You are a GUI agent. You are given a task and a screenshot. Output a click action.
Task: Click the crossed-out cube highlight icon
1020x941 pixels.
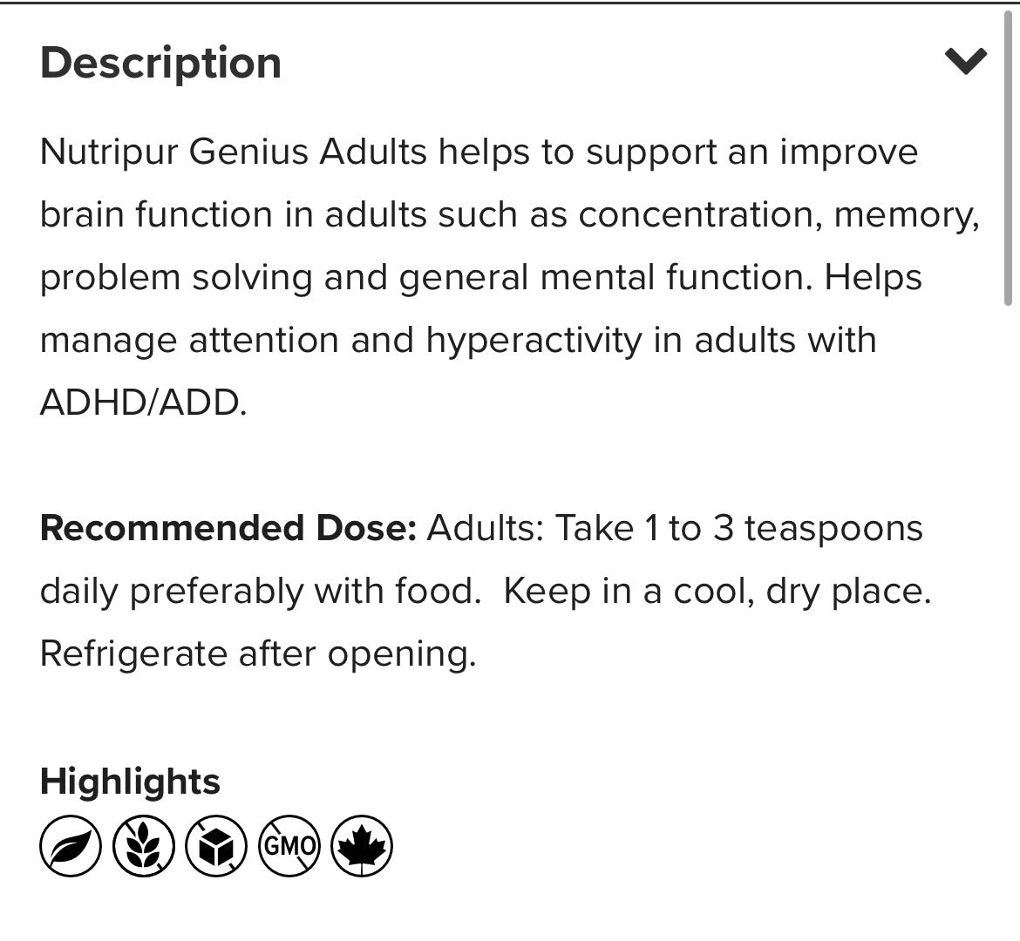click(217, 845)
